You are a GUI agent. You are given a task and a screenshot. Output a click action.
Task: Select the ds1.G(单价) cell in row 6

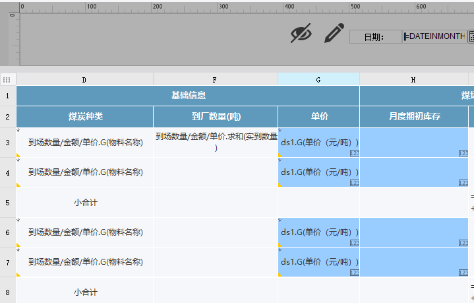tap(318, 232)
